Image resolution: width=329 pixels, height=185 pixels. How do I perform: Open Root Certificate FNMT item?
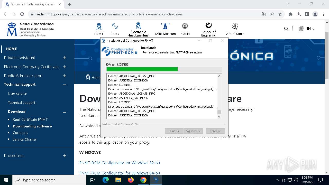pos(30,119)
